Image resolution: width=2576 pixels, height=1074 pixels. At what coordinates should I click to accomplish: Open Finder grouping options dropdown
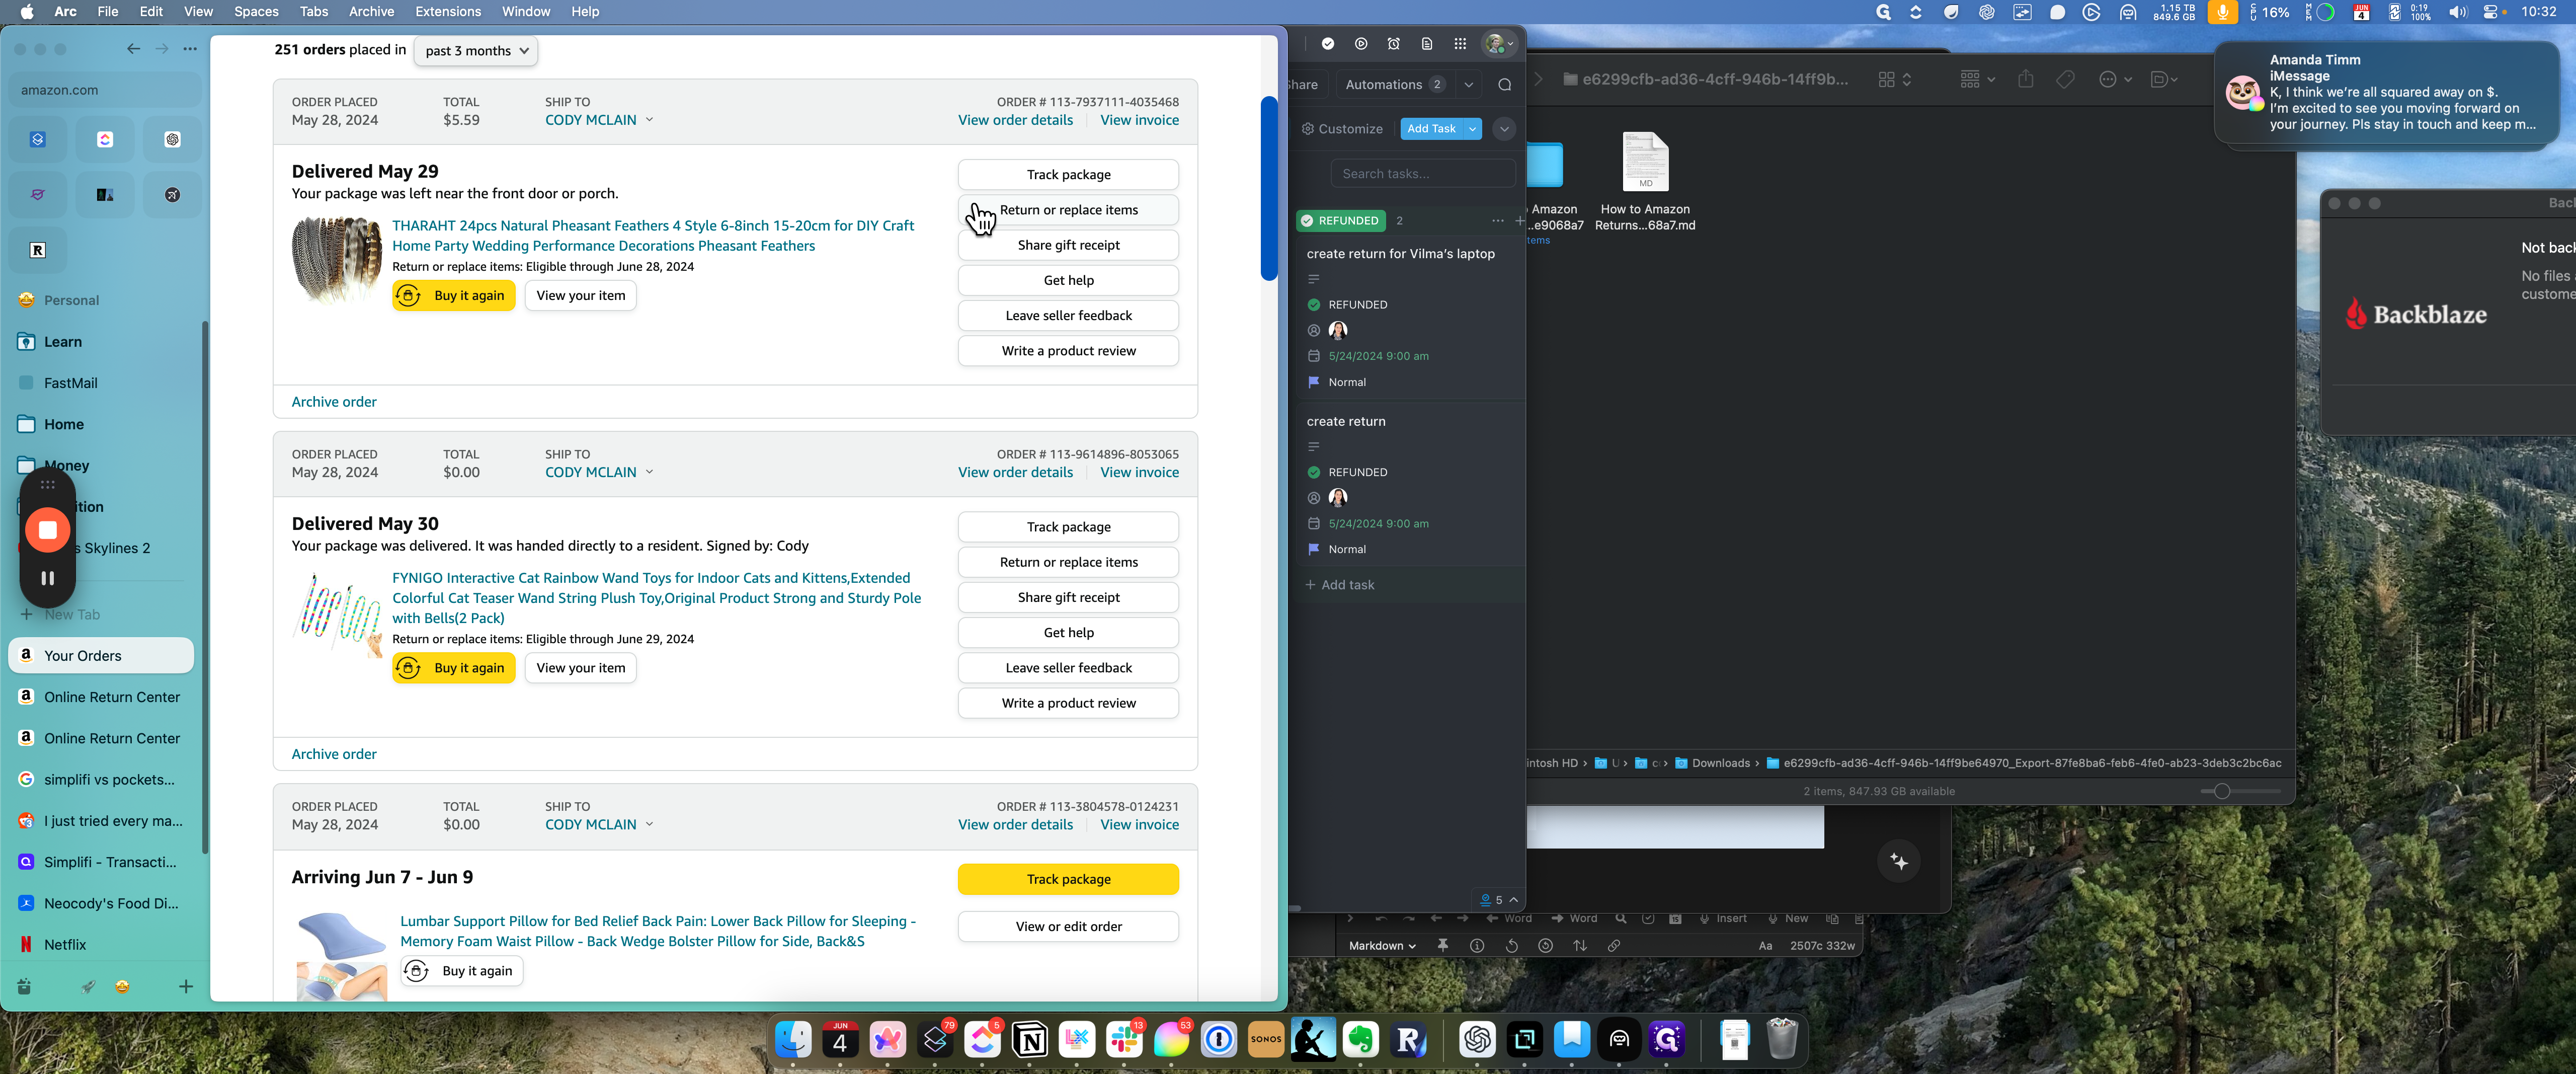tap(1977, 79)
